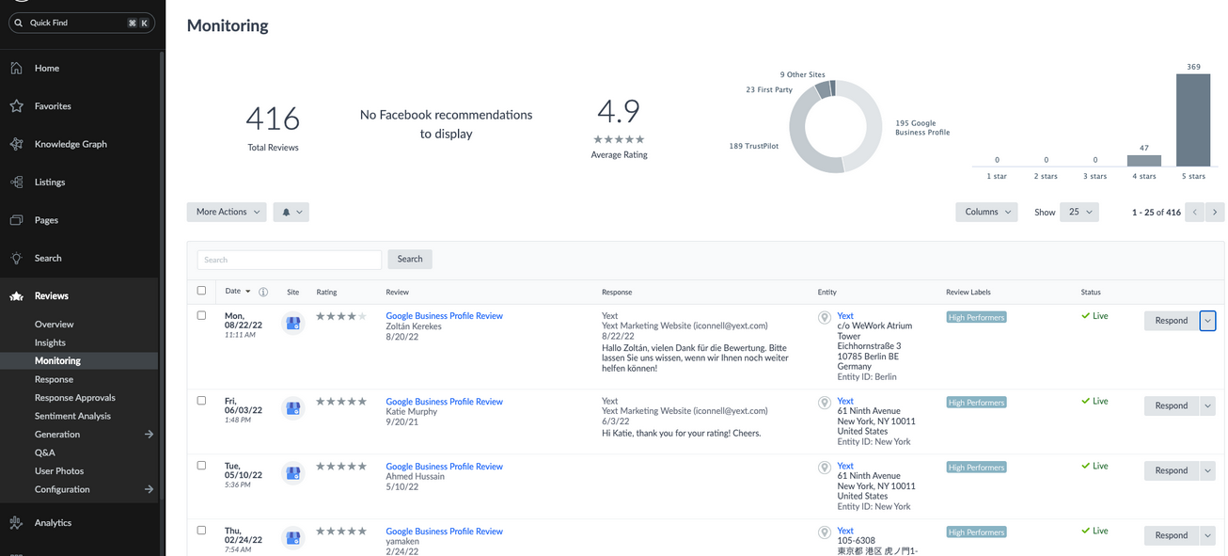Open the Yext entity link for Berlin
This screenshot has width=1228, height=556.
tap(845, 316)
